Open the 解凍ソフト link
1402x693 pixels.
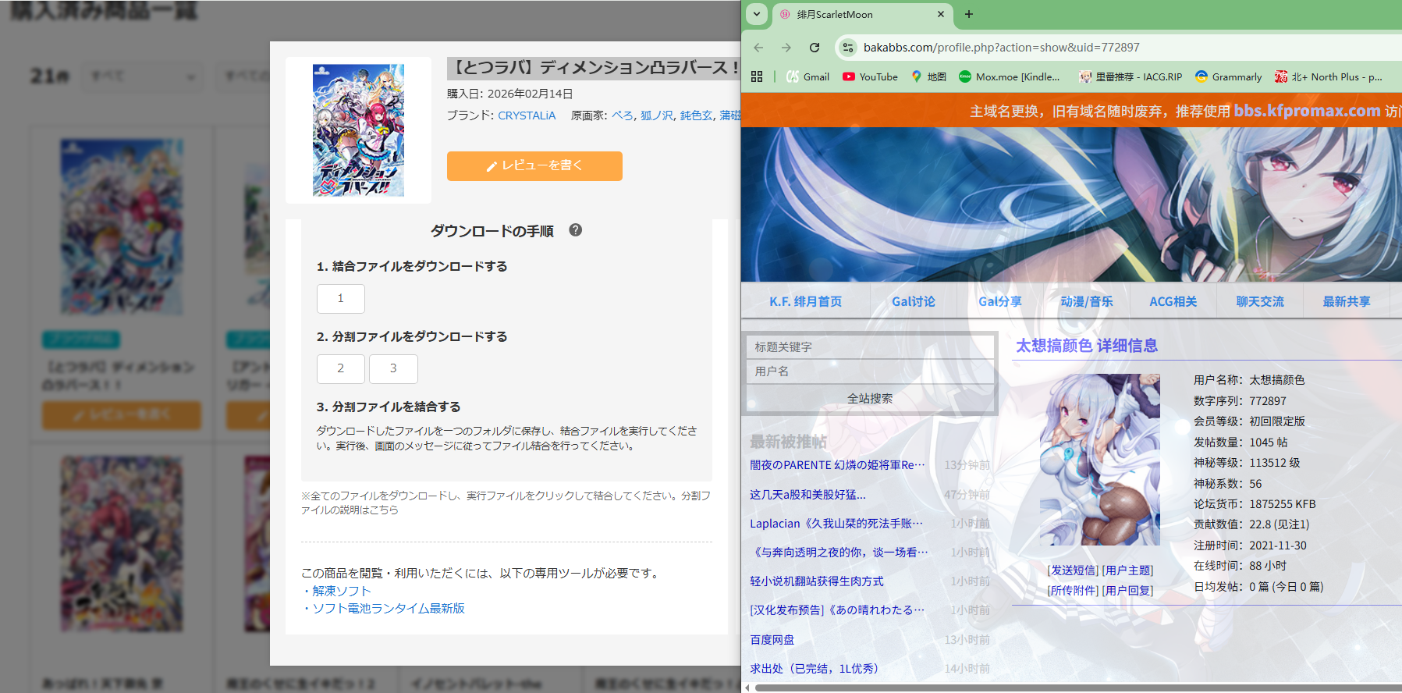click(342, 591)
